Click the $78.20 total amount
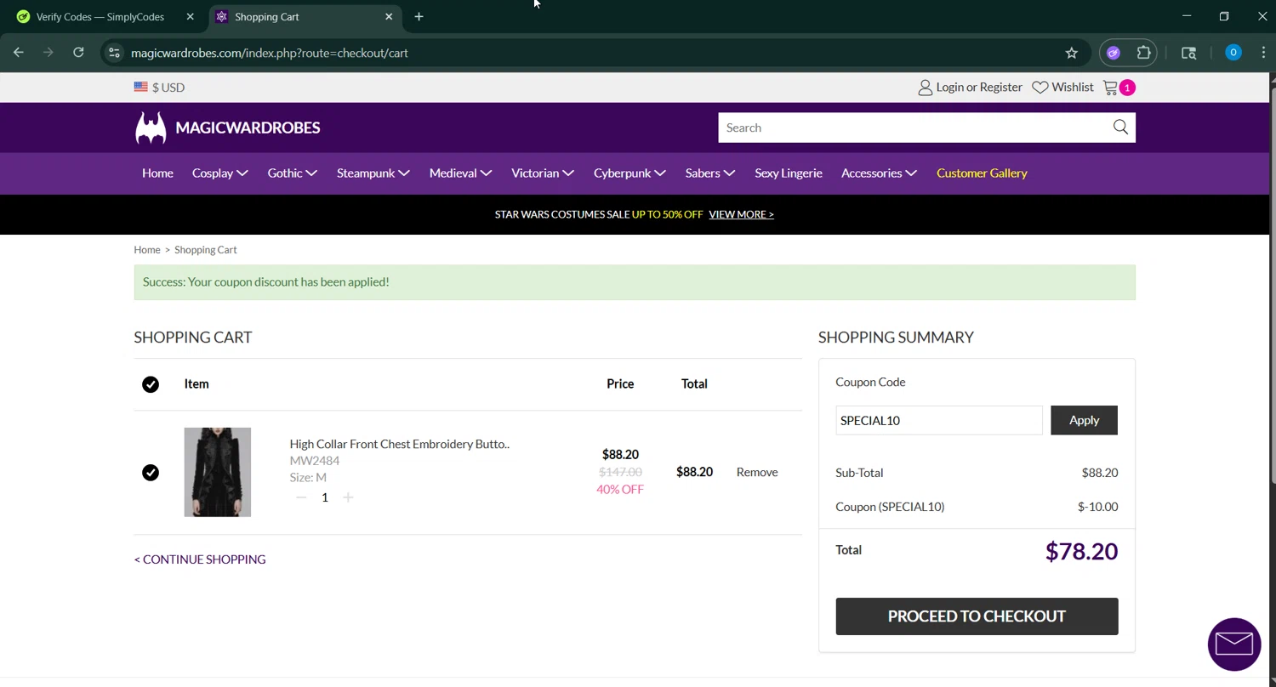The height and width of the screenshot is (687, 1276). [x=1081, y=551]
